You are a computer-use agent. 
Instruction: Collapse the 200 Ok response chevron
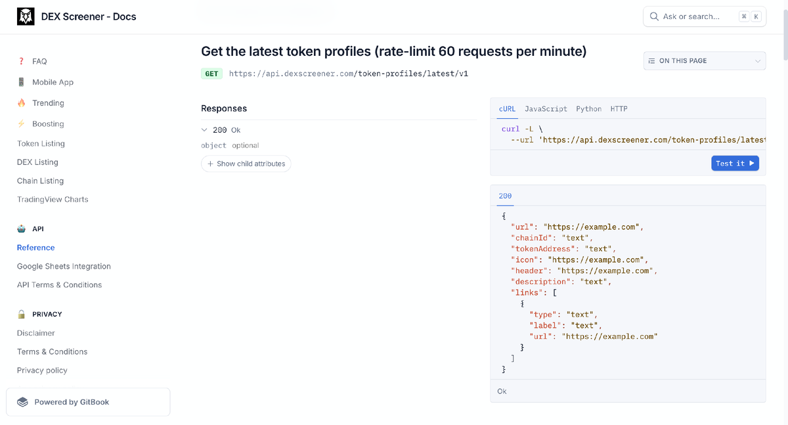pos(204,130)
